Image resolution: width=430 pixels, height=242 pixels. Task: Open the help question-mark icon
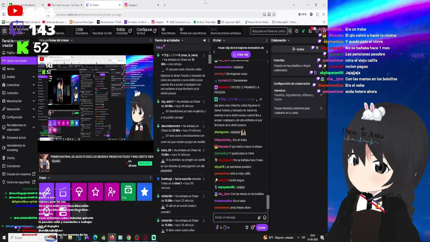296,31
